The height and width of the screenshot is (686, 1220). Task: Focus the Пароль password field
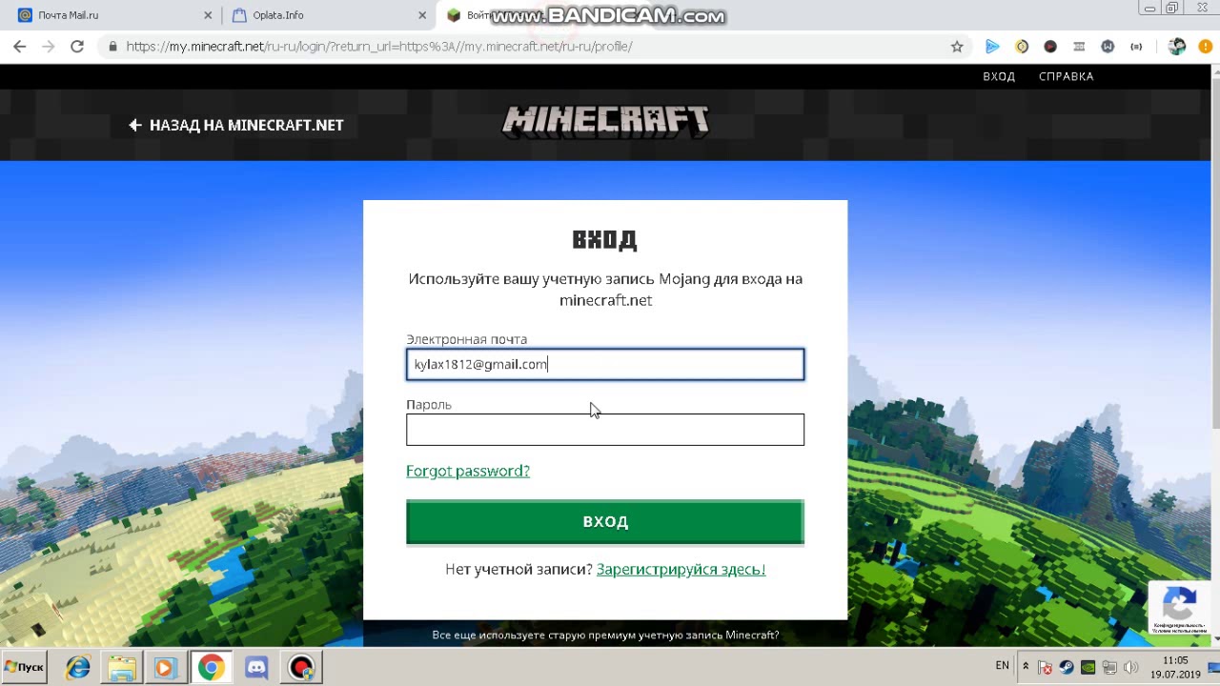[x=605, y=430]
